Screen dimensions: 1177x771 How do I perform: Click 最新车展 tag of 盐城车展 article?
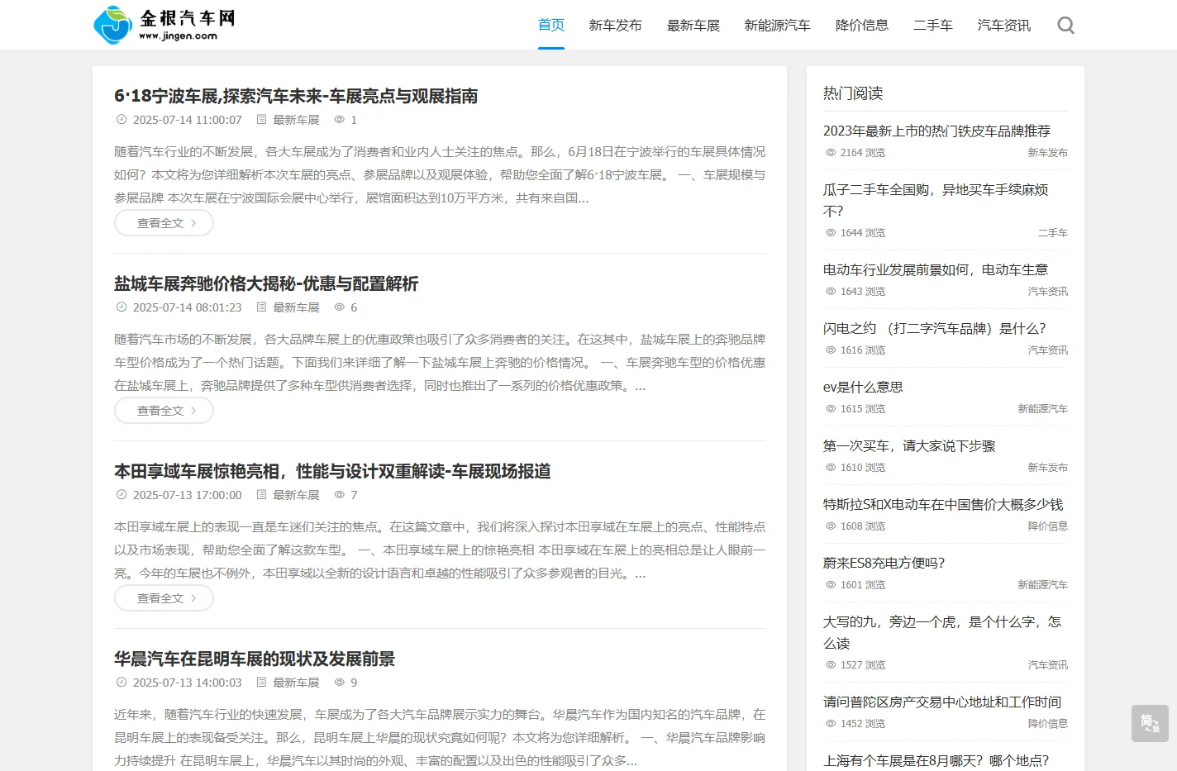point(296,307)
